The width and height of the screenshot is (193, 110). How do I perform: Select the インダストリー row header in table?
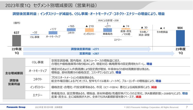(38, 87)
